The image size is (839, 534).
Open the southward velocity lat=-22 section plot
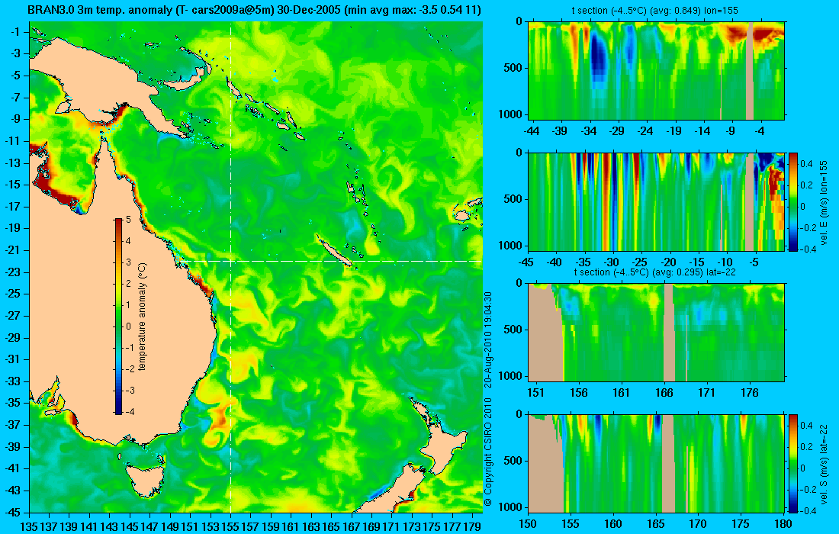tap(656, 463)
